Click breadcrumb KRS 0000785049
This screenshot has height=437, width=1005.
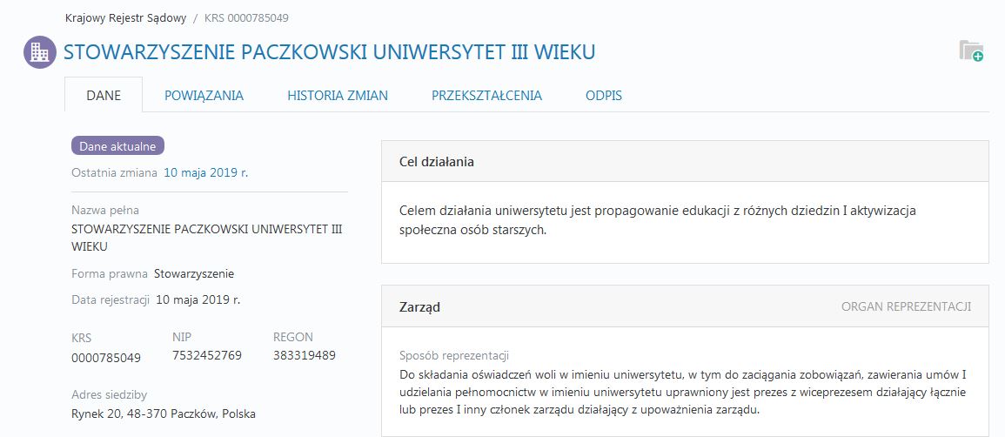point(246,18)
